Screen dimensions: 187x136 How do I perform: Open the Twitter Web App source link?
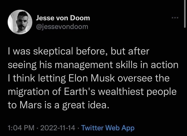pyautogui.click(x=108, y=128)
